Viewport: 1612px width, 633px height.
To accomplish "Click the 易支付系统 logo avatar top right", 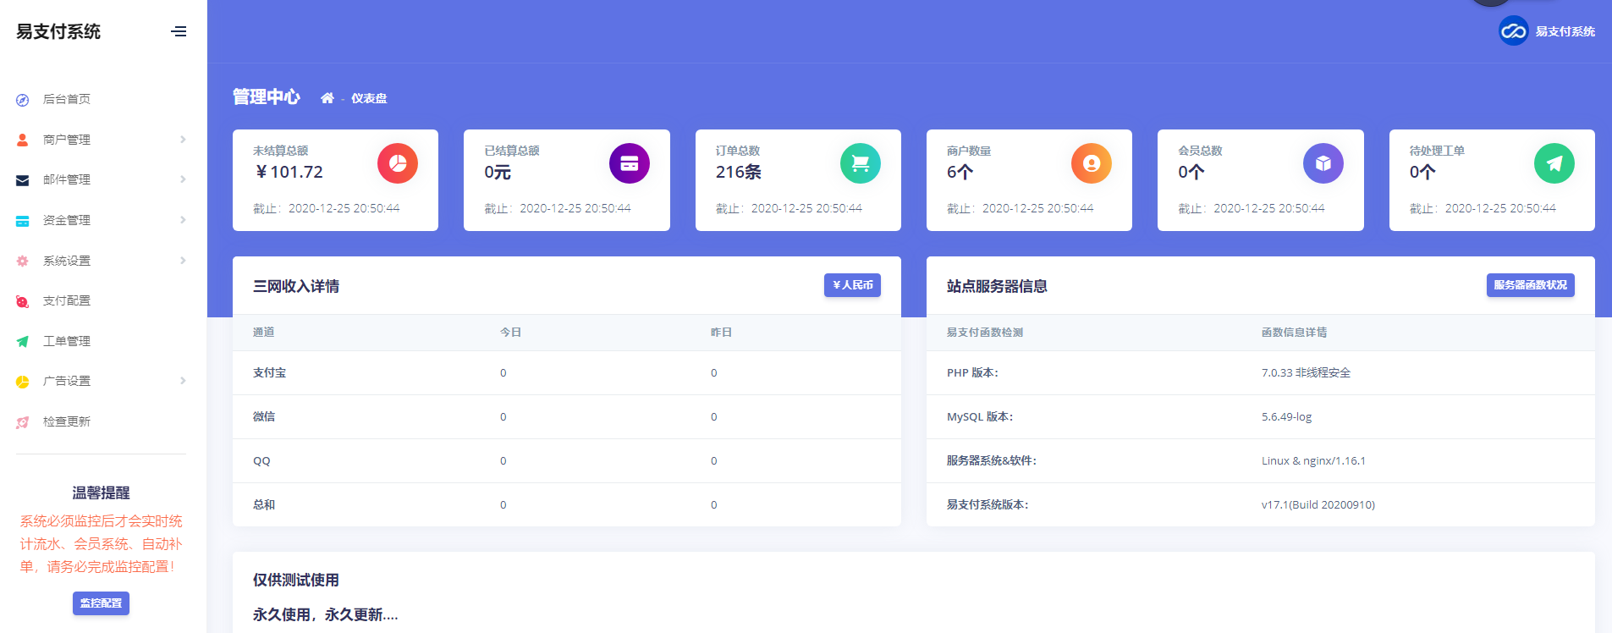I will point(1513,31).
